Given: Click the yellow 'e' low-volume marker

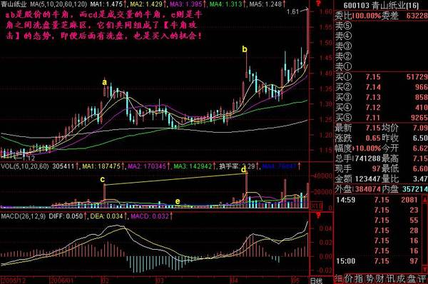Looking at the screenshot, I should click(178, 201).
